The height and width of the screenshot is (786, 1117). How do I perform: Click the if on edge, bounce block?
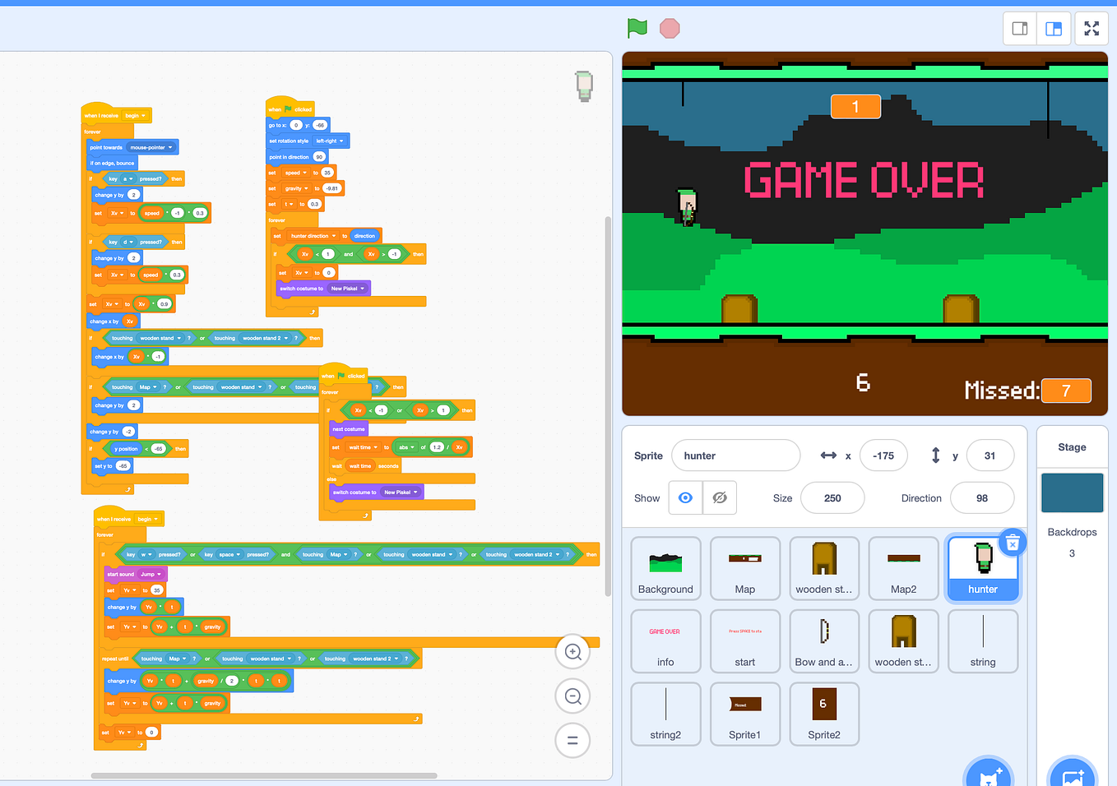(x=112, y=163)
